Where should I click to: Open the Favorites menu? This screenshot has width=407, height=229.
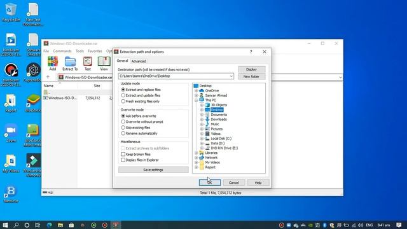point(95,51)
